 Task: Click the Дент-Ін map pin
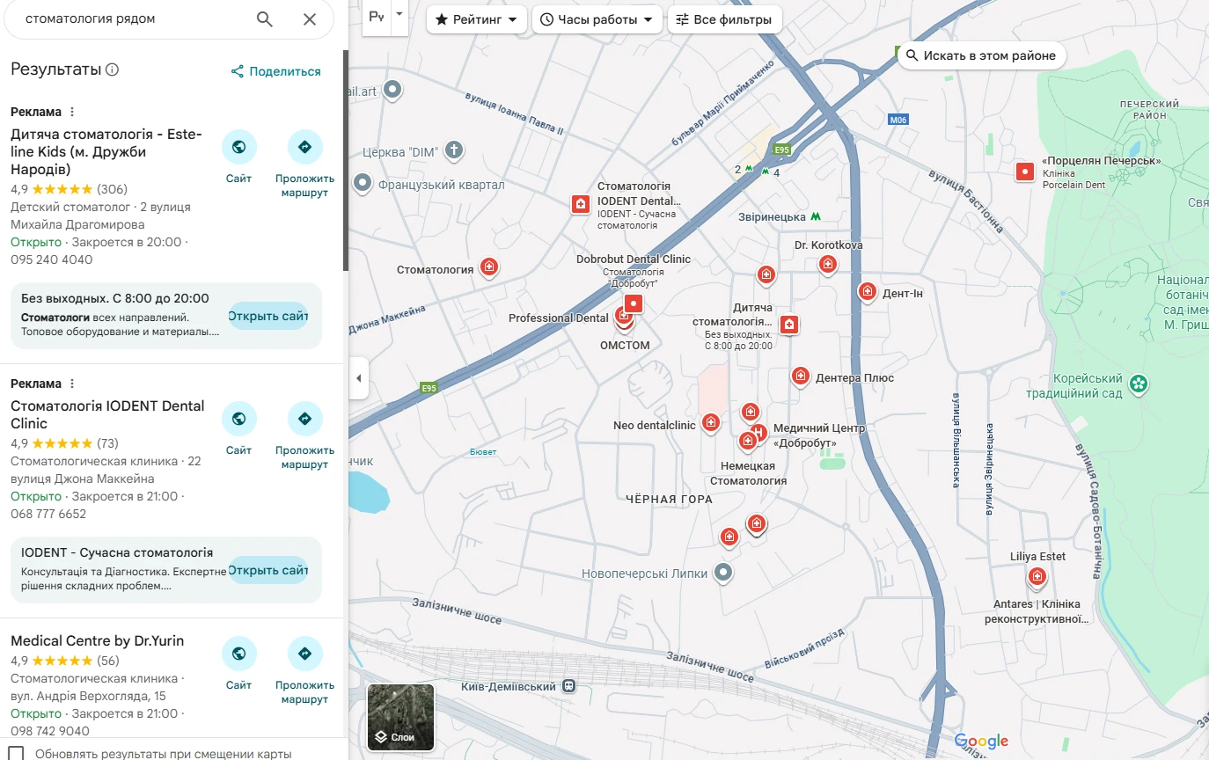[x=868, y=291]
